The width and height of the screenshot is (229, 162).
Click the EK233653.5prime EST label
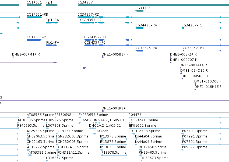[93, 115]
